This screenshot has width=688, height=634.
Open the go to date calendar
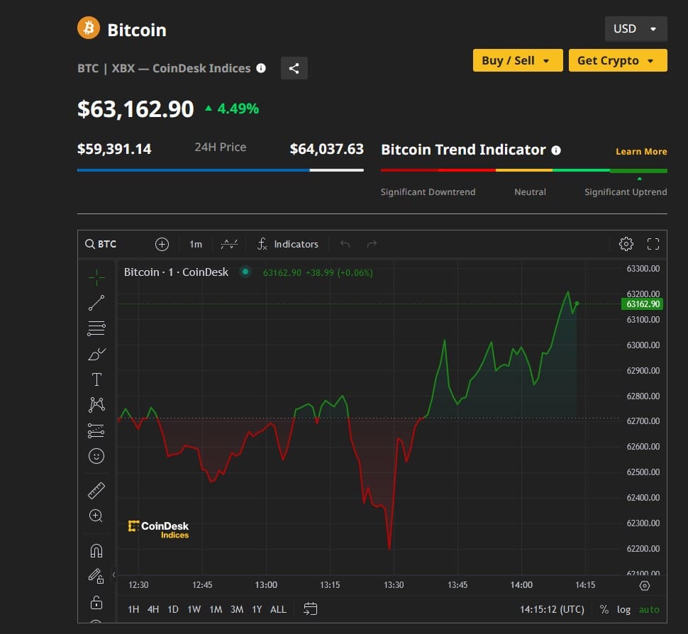310,609
